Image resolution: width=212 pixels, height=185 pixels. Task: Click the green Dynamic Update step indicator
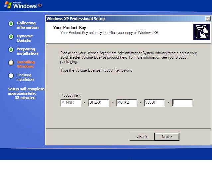(11, 37)
